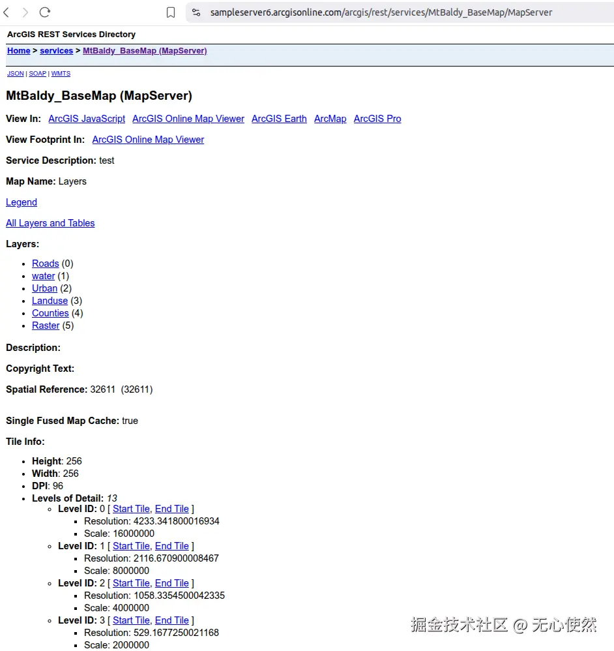This screenshot has width=614, height=651.
Task: Open the Counties layer
Action: 50,313
